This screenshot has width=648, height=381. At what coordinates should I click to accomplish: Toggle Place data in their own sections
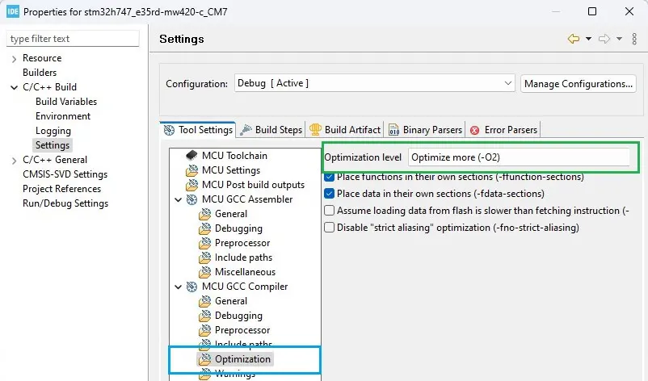click(x=330, y=194)
